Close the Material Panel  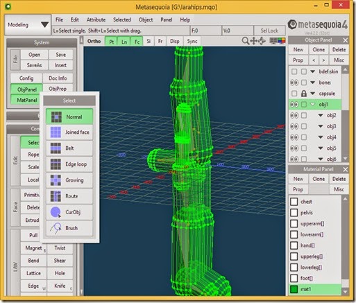346,170
